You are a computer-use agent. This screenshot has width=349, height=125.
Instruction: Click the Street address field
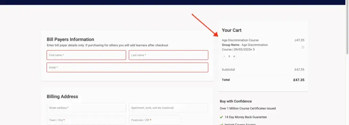click(x=86, y=108)
